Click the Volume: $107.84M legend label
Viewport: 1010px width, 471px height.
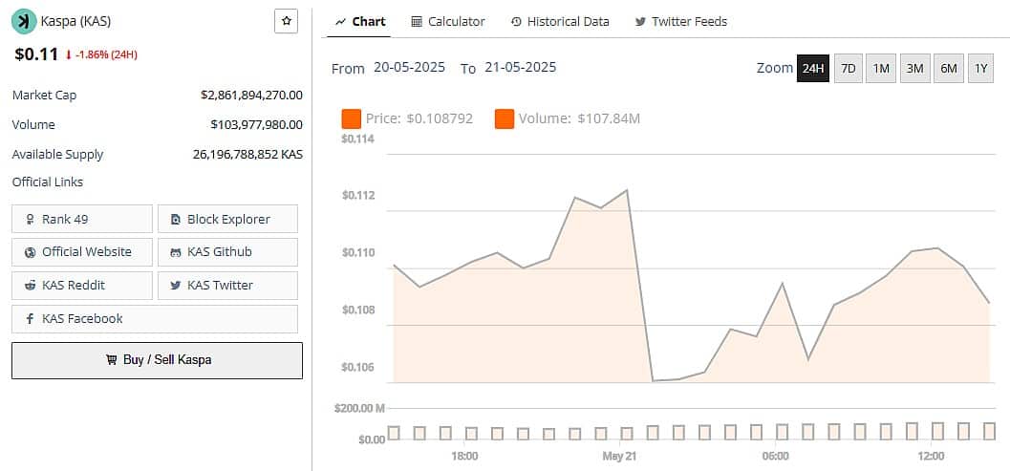[x=579, y=118]
